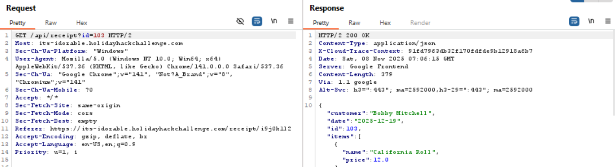Toggle the \n non-printable characters in Response panel
615x167 pixels.
click(591, 21)
